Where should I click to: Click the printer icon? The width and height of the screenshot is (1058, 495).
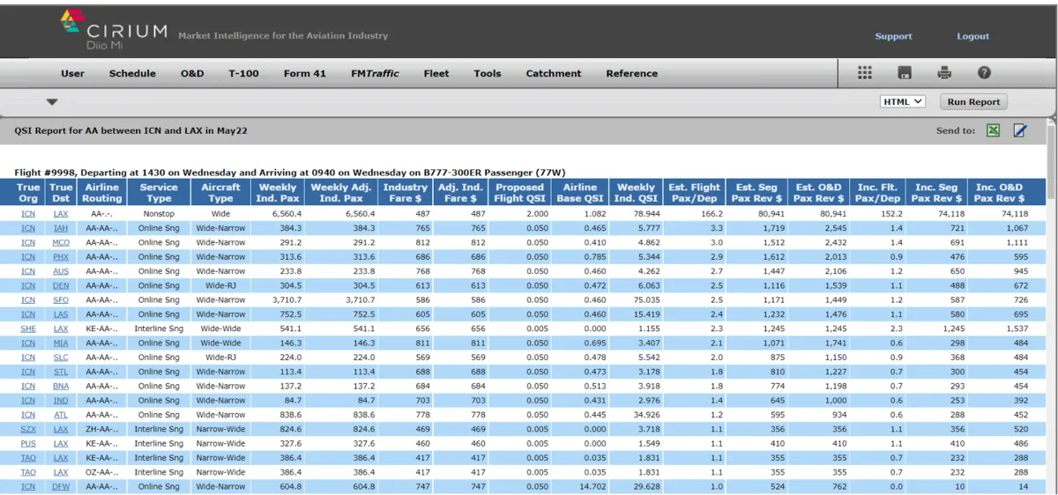[944, 73]
